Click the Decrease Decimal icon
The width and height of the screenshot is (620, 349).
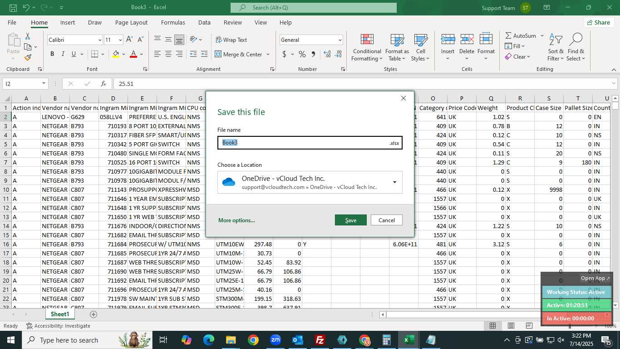338,54
